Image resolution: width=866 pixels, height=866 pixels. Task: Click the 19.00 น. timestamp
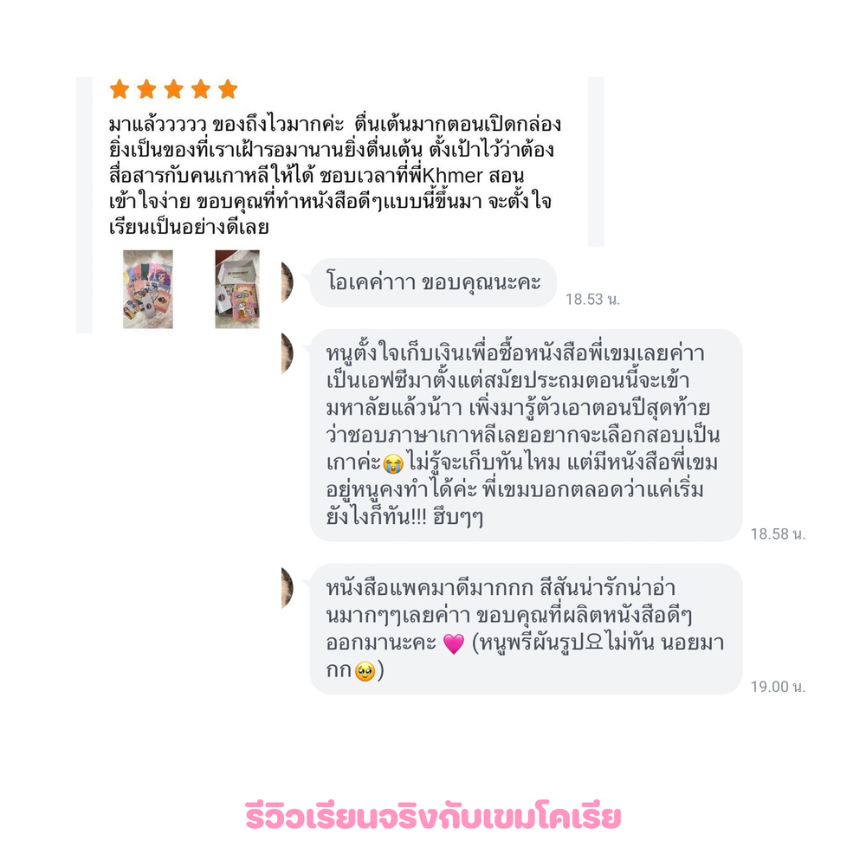pos(778,687)
